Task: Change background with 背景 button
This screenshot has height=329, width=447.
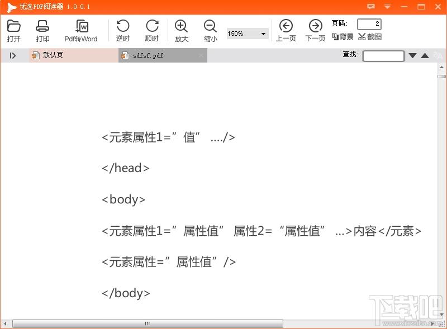Action: tap(343, 36)
